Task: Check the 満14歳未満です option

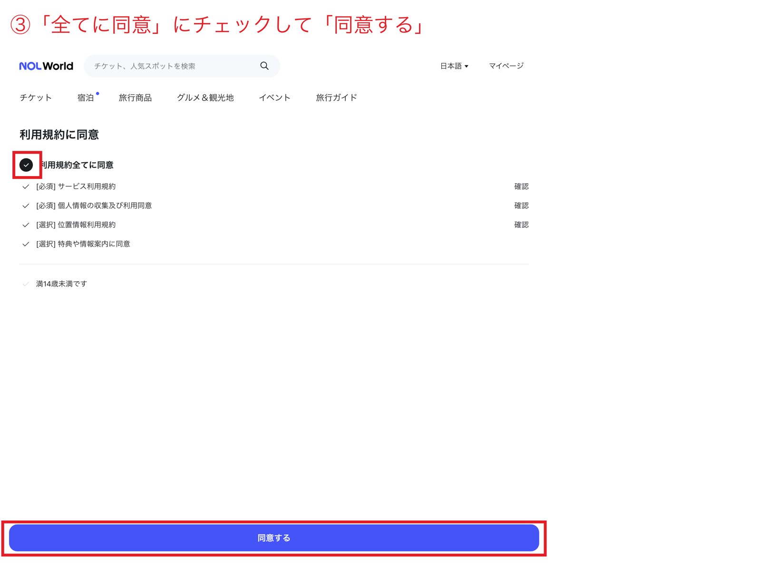Action: (x=26, y=284)
